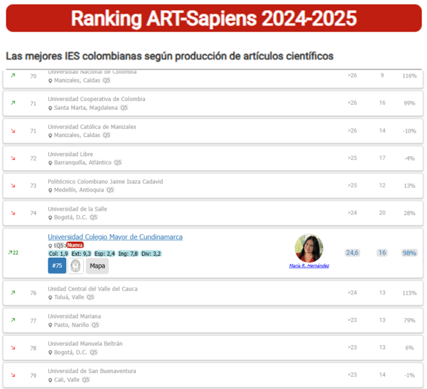Viewport: 427px width, 389px height.
Task: Click María R. Hernández profile photo
Action: pos(309,248)
